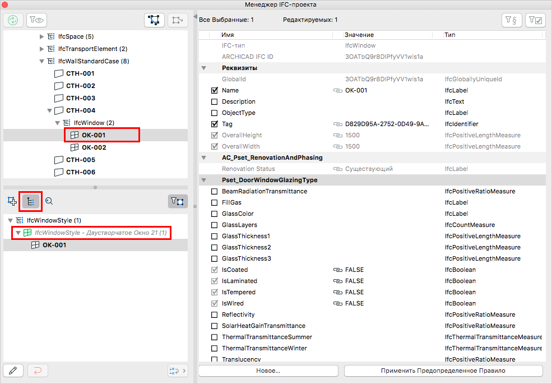Open the property set filter icon with § symbol
The height and width of the screenshot is (384, 552).
[x=512, y=20]
